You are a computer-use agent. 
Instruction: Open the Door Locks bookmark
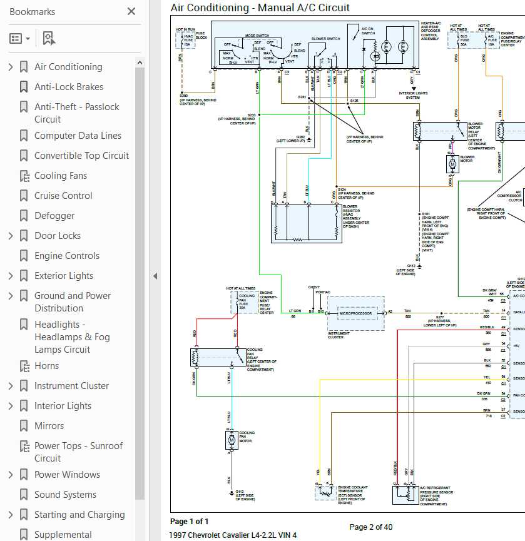click(58, 236)
